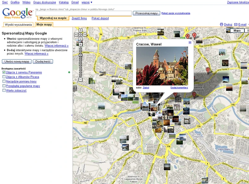Zoom in with the plus button
This screenshot has width=249, height=184.
[80, 44]
